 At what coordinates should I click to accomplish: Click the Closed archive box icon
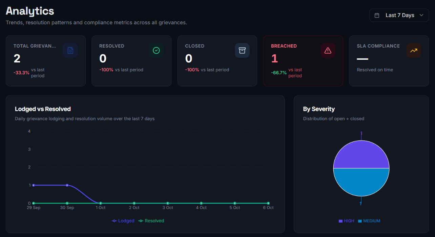[x=242, y=50]
